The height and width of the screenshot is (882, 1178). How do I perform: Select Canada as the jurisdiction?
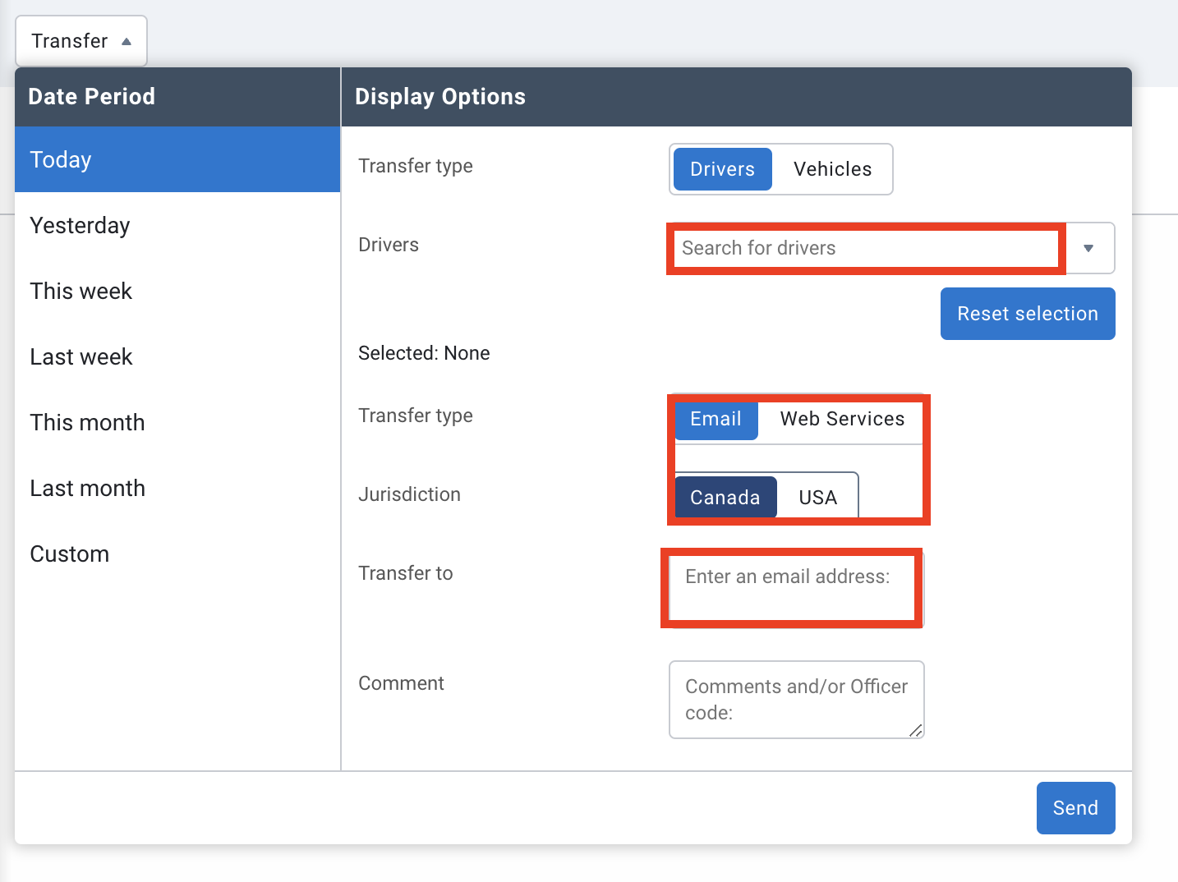click(x=725, y=497)
